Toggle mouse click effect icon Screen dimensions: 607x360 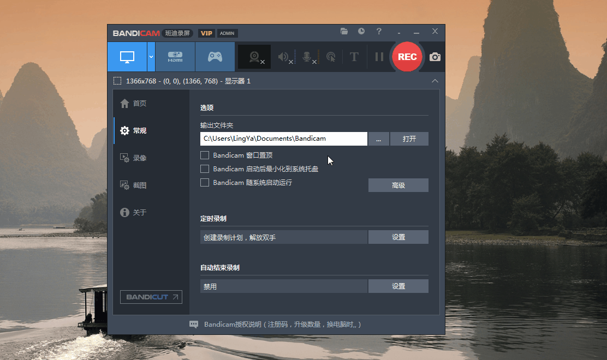point(331,57)
